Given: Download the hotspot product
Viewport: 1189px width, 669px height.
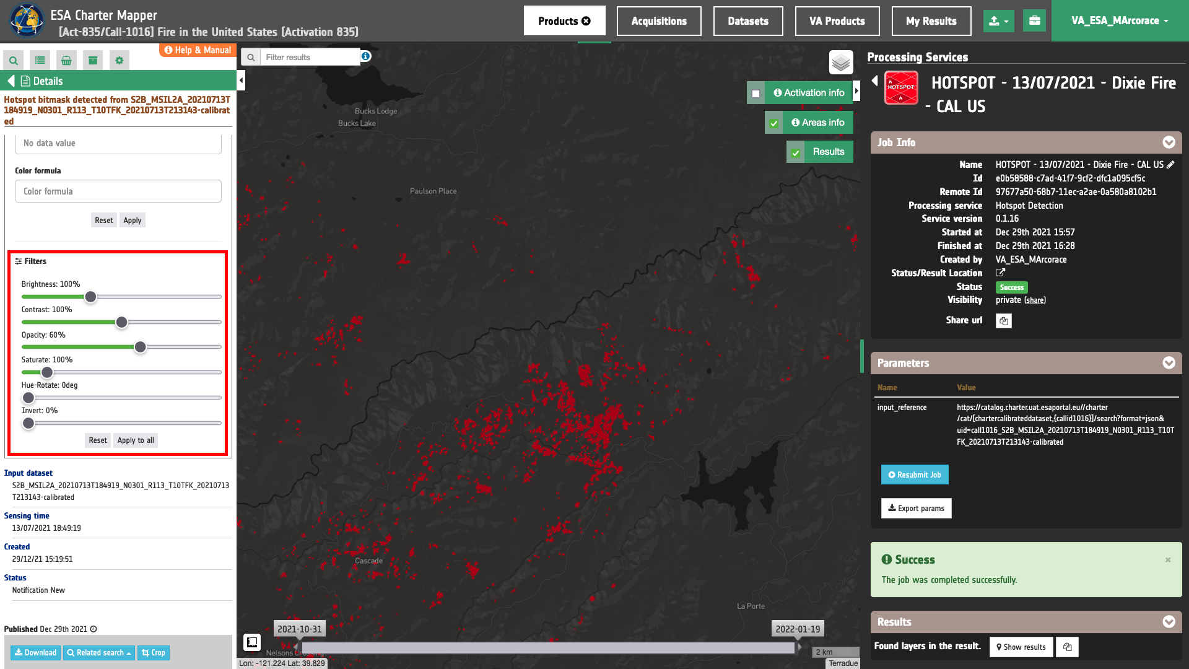Looking at the screenshot, I should click(x=35, y=653).
